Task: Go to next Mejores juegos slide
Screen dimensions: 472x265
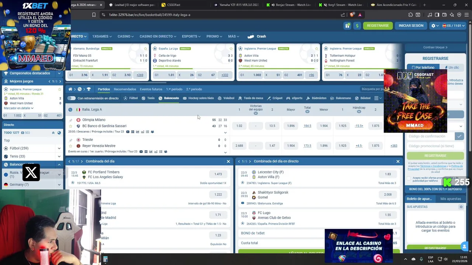Action: (x=59, y=81)
